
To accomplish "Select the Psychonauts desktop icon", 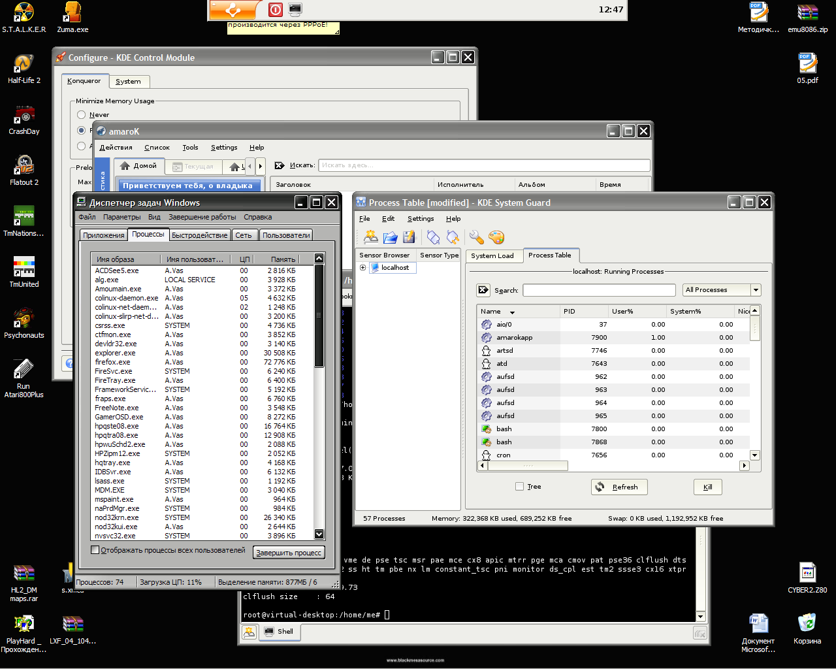I will (x=24, y=323).
